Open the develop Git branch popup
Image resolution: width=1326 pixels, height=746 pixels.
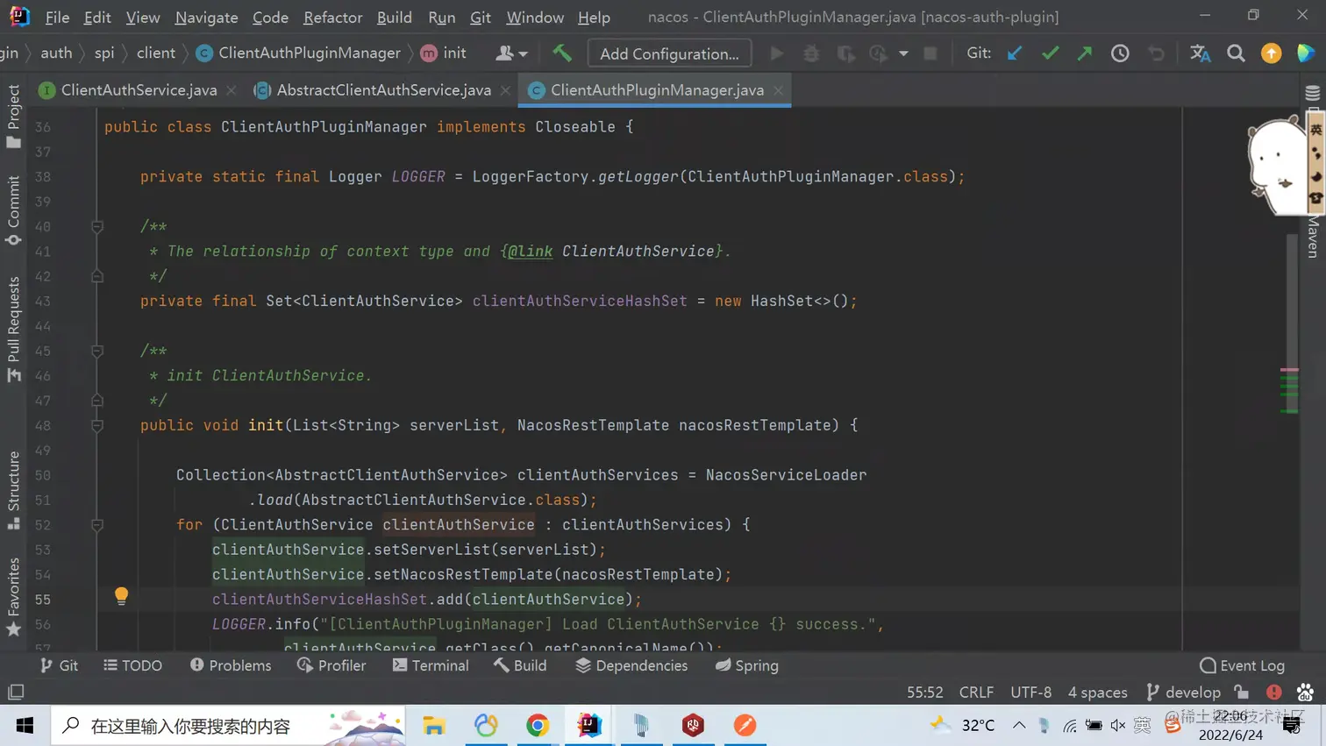tap(1183, 692)
